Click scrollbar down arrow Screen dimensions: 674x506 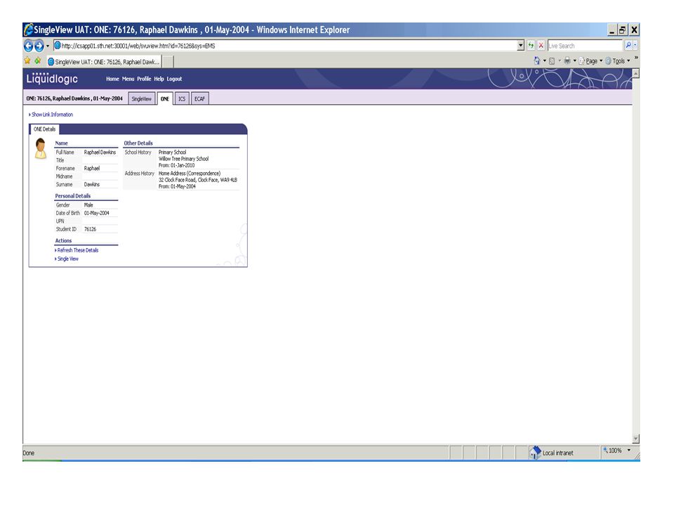pyautogui.click(x=636, y=439)
